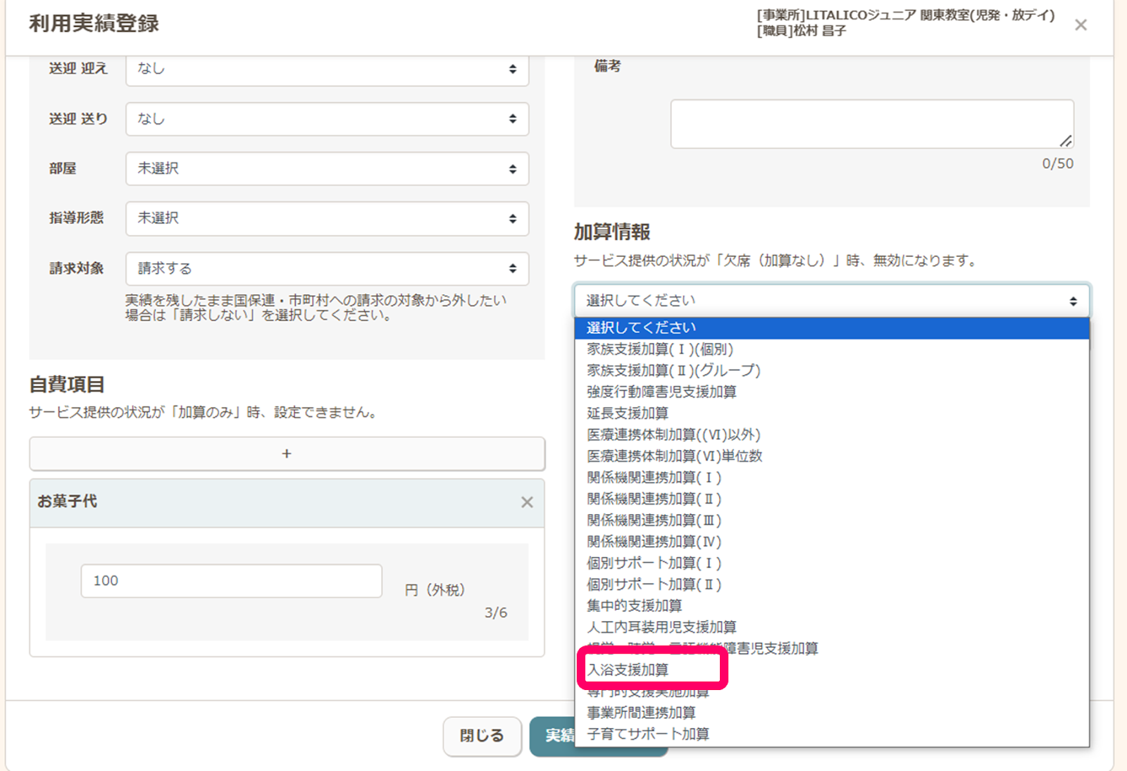Viewport: 1127px width, 771px height.
Task: Click the 閉じる button
Action: (x=482, y=736)
